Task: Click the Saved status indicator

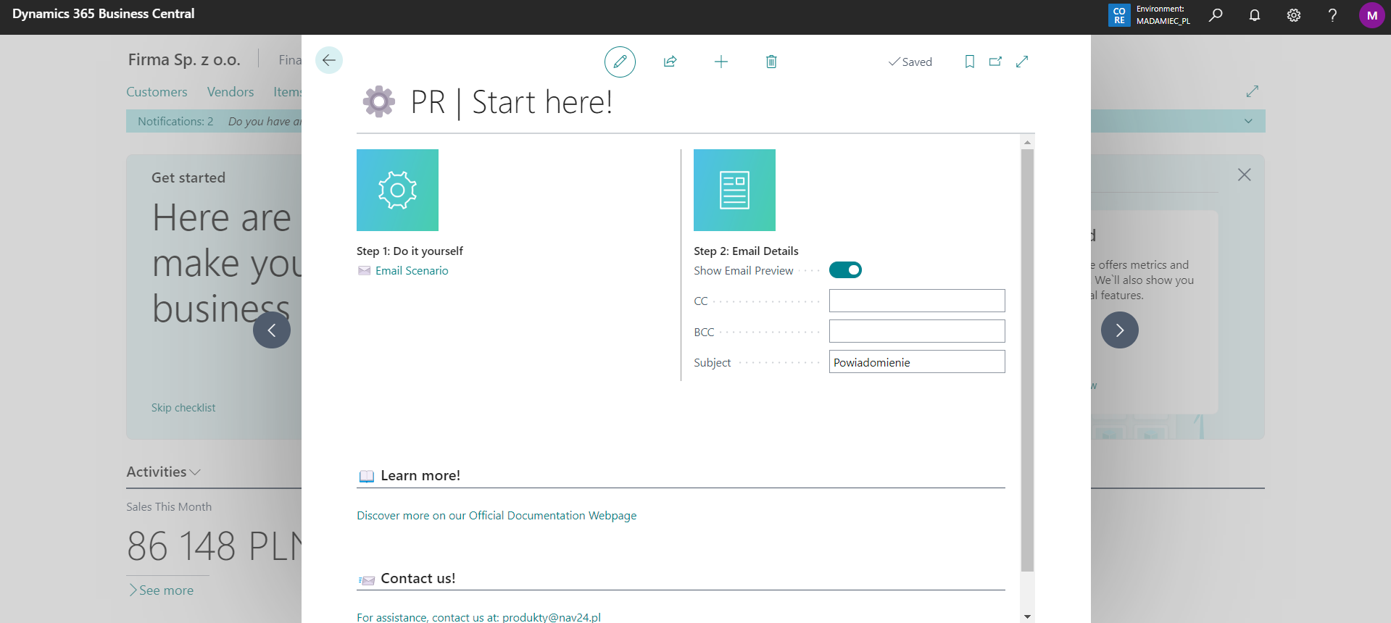Action: click(910, 62)
